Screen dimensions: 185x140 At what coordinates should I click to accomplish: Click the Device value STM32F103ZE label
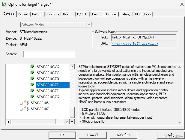[31, 38]
